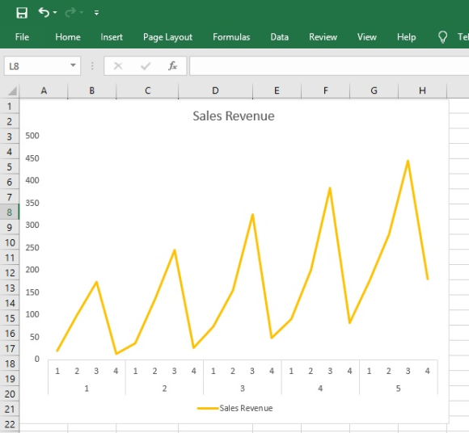Viewport: 469px width, 433px height.
Task: Open the Page Layout tab
Action: point(167,37)
